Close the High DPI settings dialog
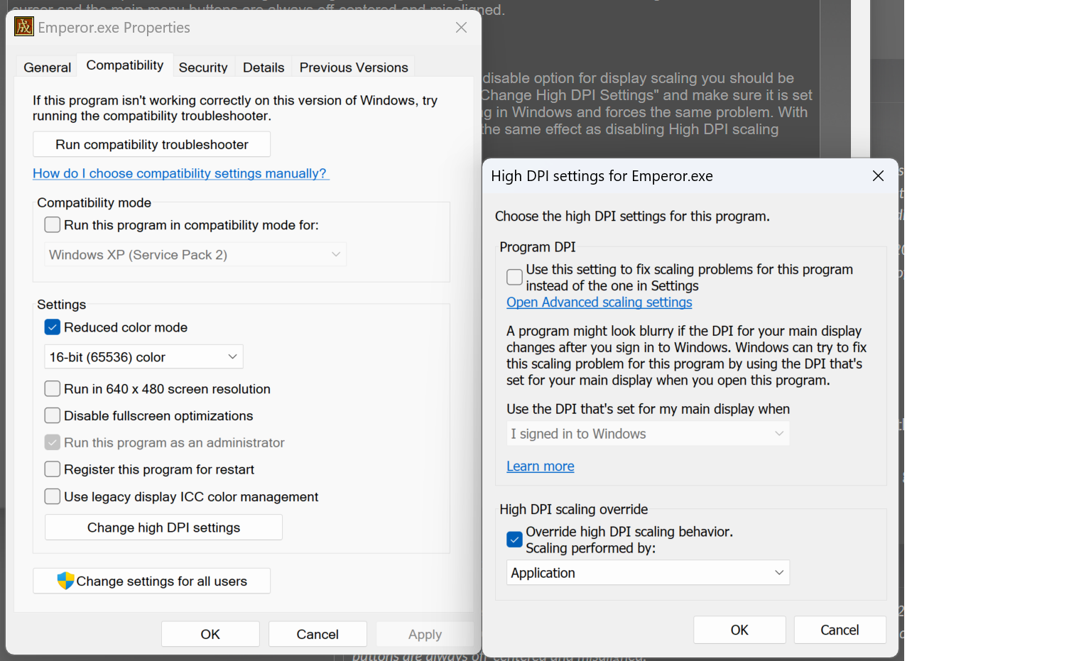This screenshot has width=1091, height=661. [878, 175]
